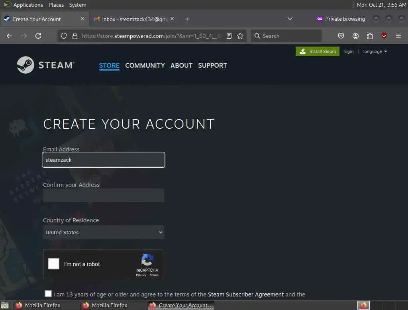
Task: Go back to the previous page
Action: tap(10, 36)
